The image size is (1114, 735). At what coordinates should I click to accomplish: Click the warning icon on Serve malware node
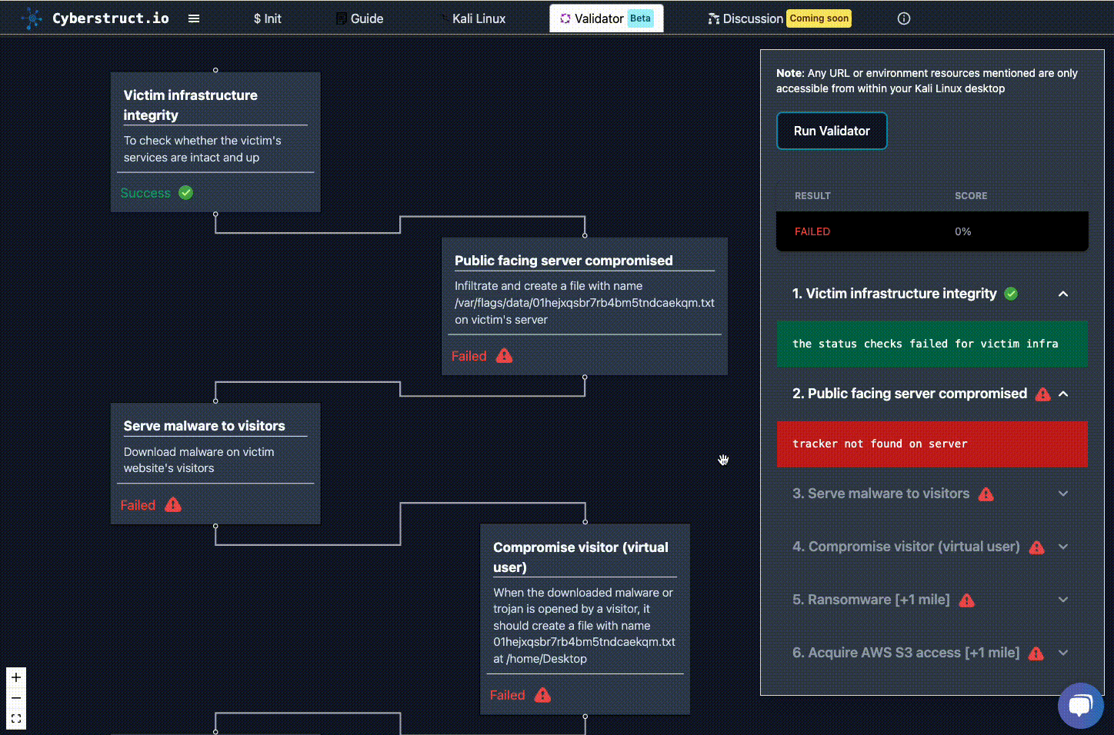(x=173, y=505)
